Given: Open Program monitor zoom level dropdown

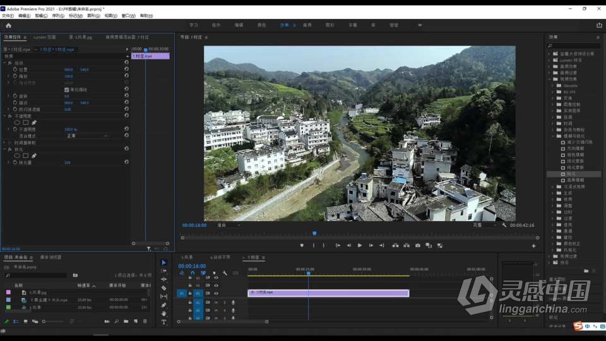Looking at the screenshot, I should pos(229,225).
